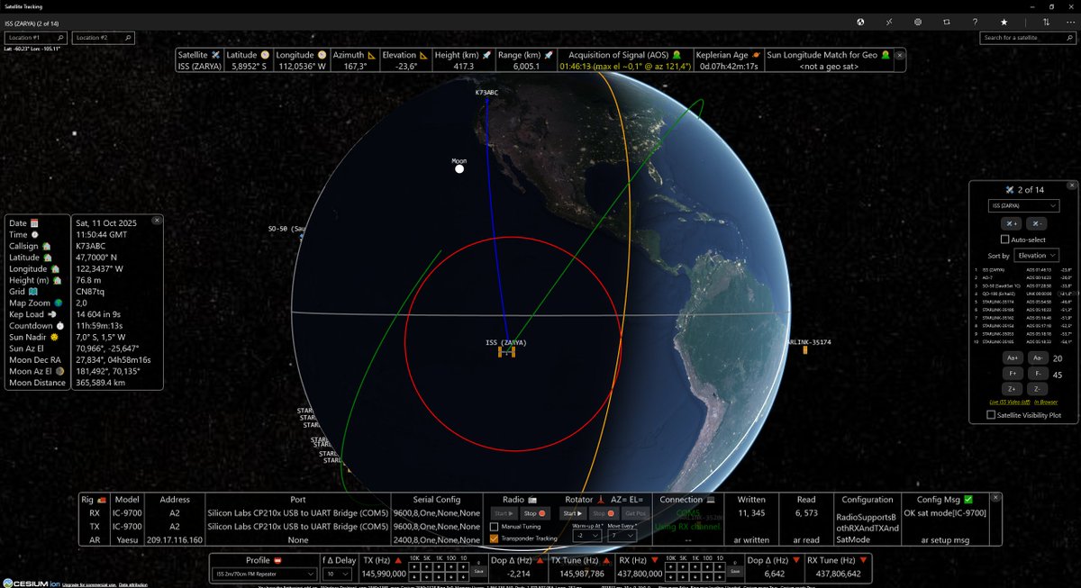Screen dimensions: 1081x588
Task: Enable the Auto-select checkbox
Action: (x=1007, y=239)
